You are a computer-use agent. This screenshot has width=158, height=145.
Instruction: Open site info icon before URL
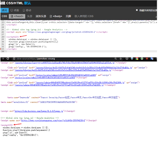[x=14, y=59]
